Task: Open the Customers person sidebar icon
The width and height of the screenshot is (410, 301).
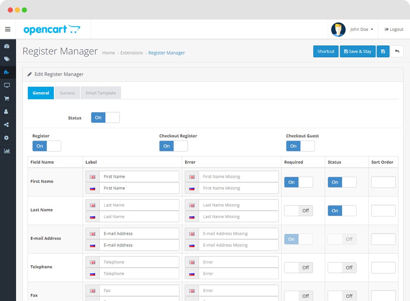Action: click(6, 111)
